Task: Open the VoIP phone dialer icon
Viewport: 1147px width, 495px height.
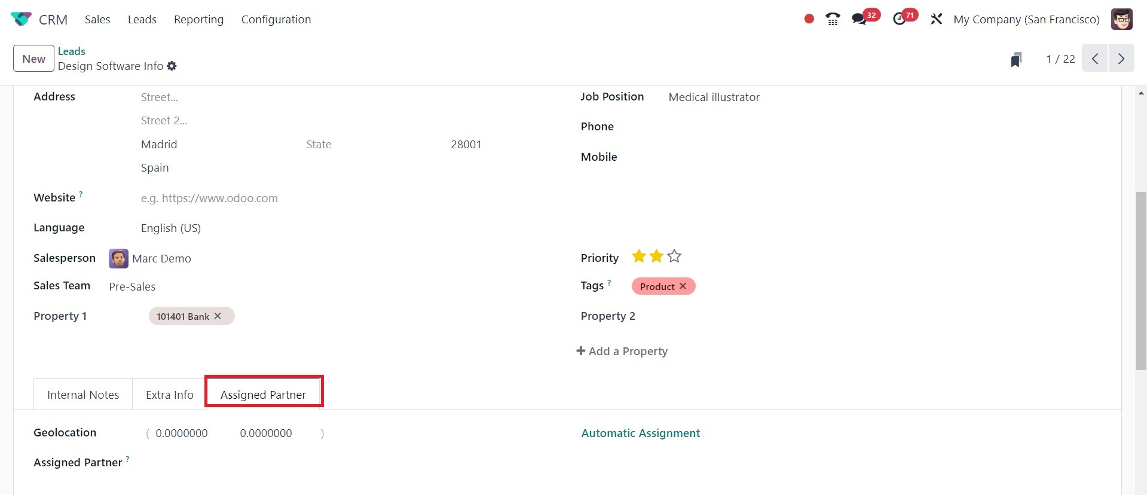Action: click(x=833, y=19)
